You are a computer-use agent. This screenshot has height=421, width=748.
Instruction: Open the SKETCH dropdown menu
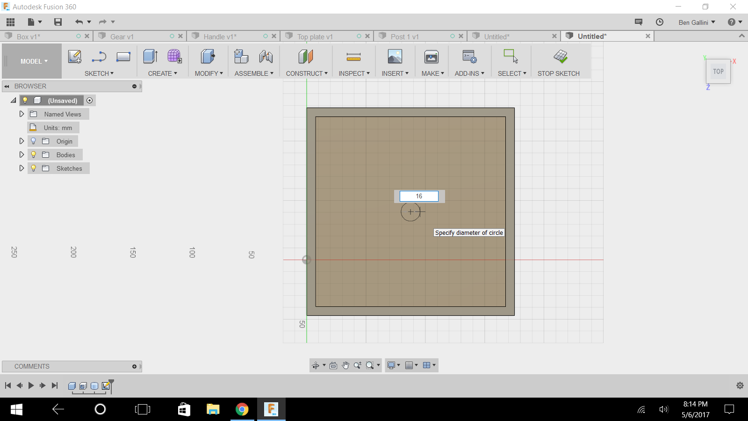pyautogui.click(x=99, y=73)
